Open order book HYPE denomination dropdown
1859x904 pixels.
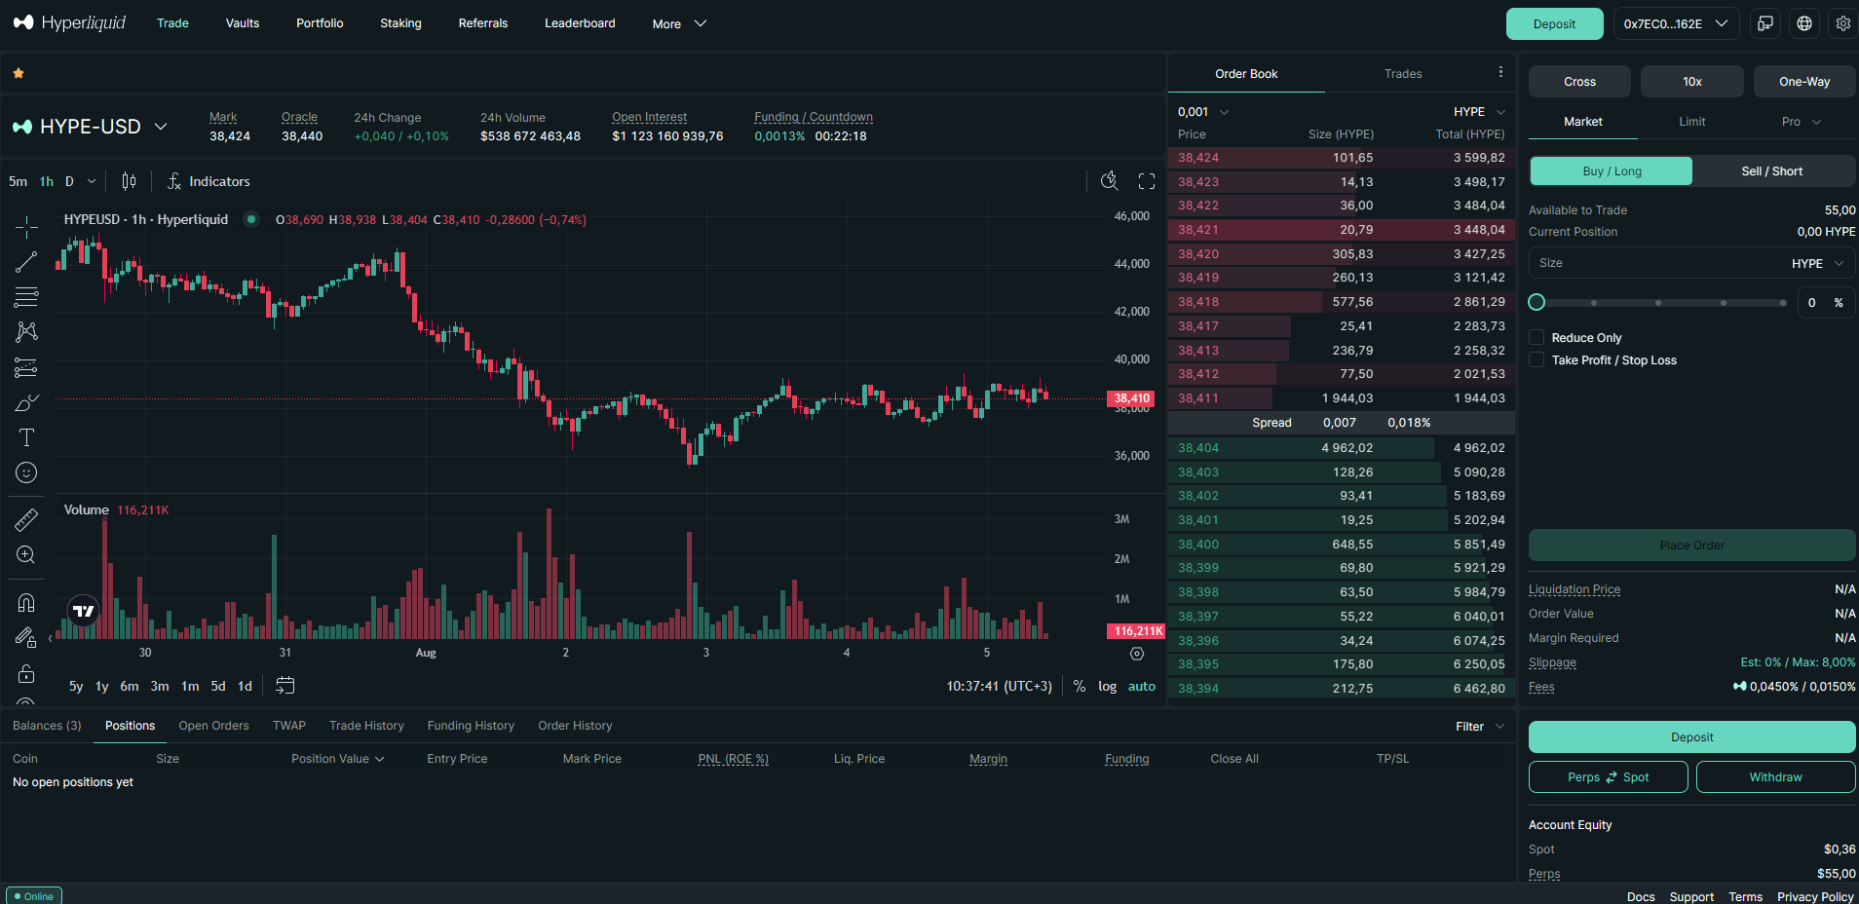point(1480,112)
